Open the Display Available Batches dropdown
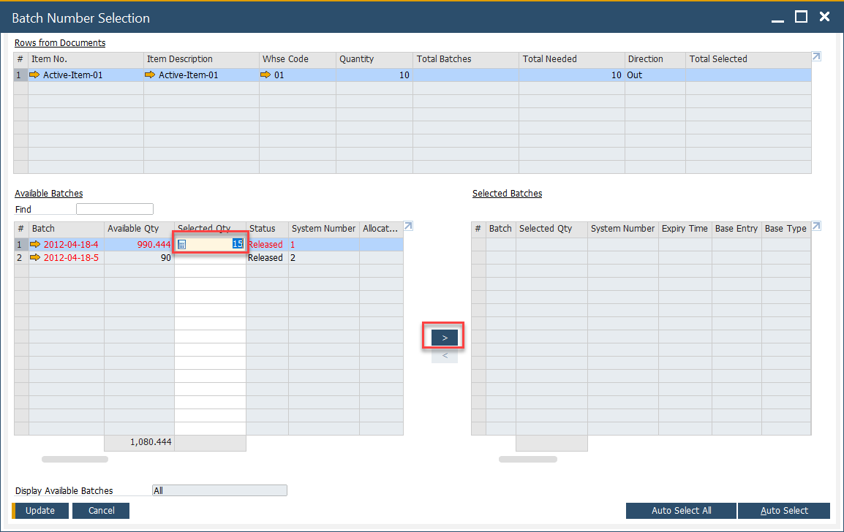The height and width of the screenshot is (532, 844). (219, 490)
